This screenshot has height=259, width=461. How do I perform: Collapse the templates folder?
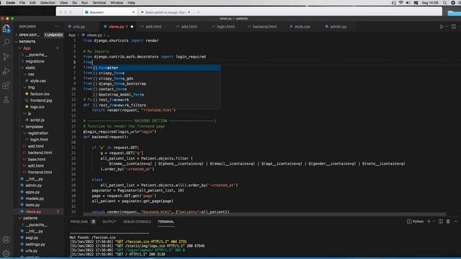[x=34, y=127]
